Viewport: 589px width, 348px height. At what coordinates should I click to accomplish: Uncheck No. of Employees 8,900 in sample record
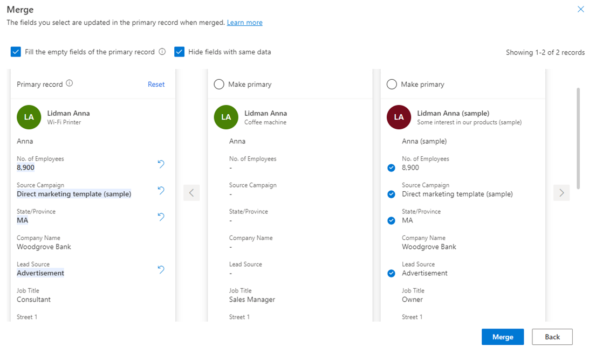click(392, 168)
